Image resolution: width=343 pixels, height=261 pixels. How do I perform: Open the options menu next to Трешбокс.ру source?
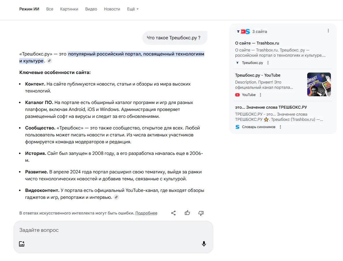click(x=268, y=63)
